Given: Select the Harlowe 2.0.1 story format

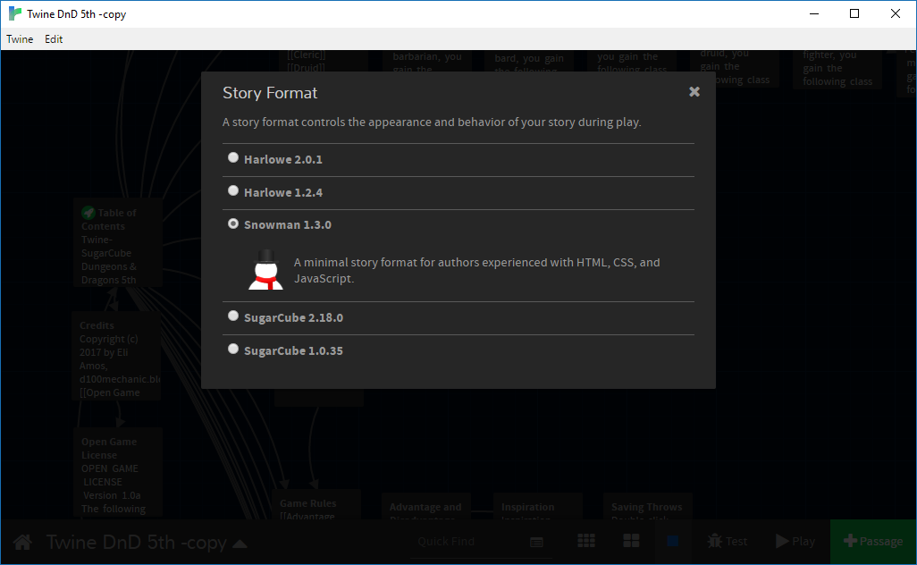Looking at the screenshot, I should tap(233, 157).
